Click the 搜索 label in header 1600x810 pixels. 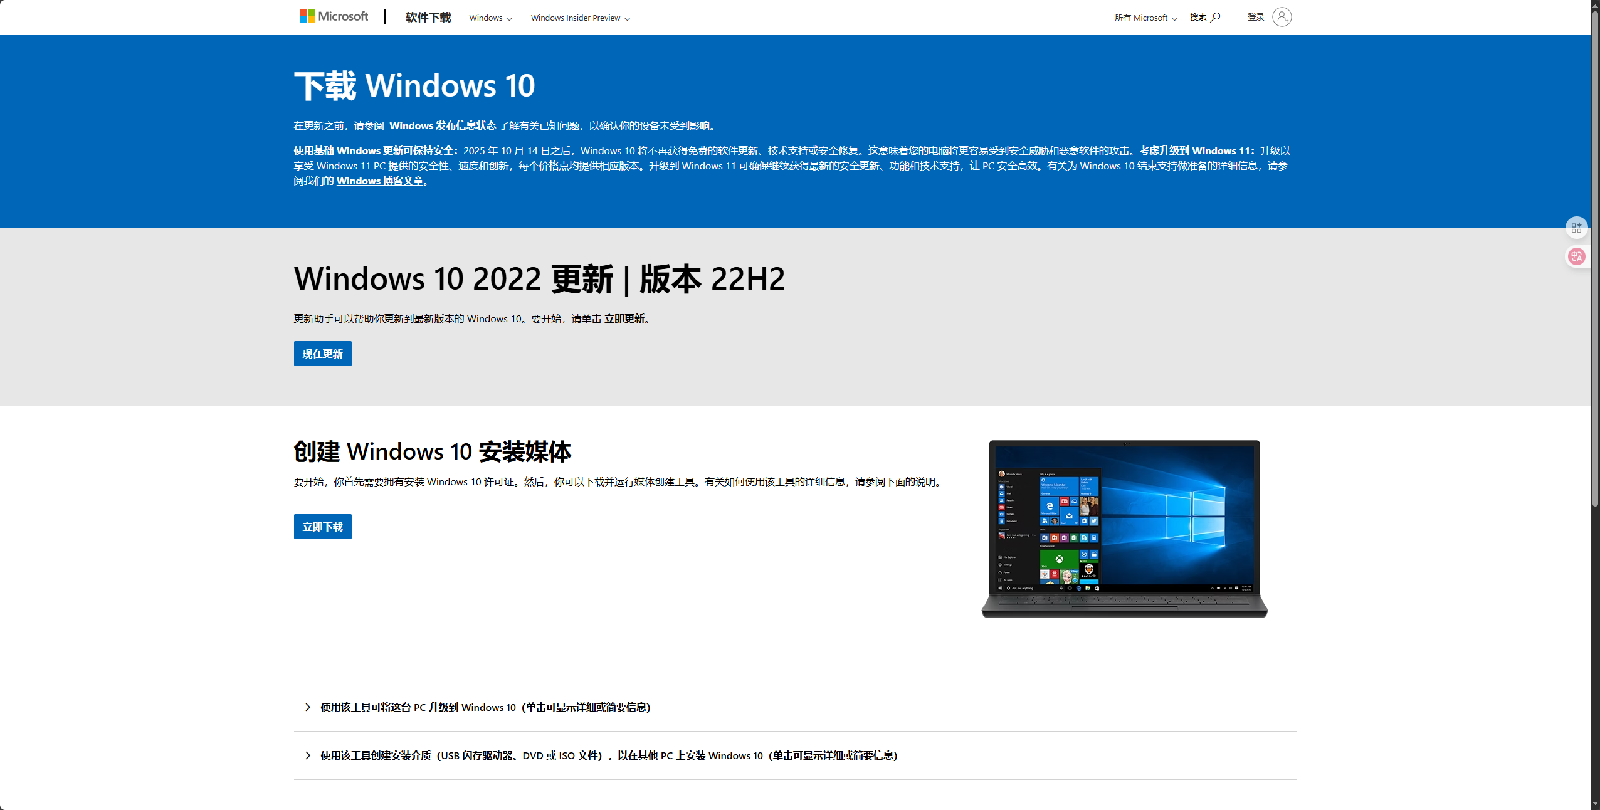[1197, 17]
